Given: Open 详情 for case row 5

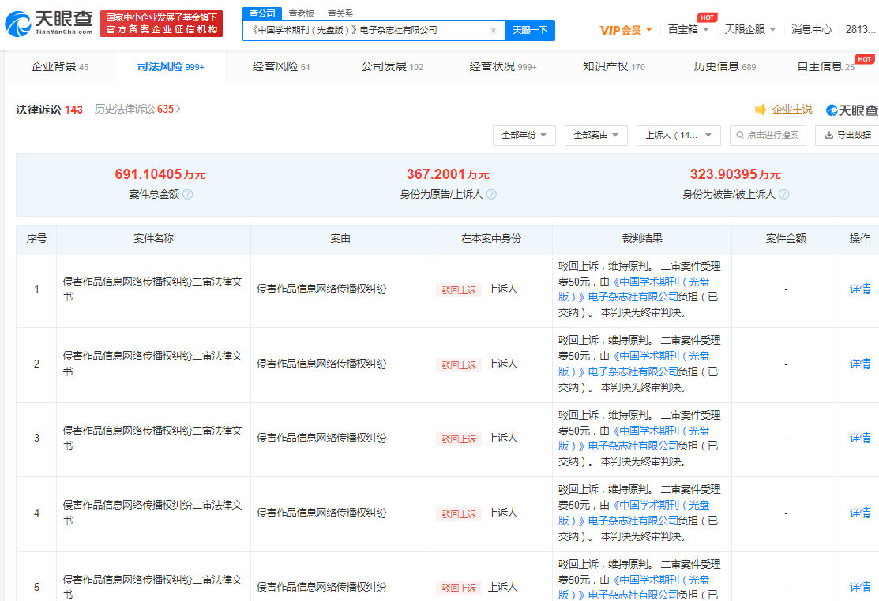Looking at the screenshot, I should click(x=859, y=587).
